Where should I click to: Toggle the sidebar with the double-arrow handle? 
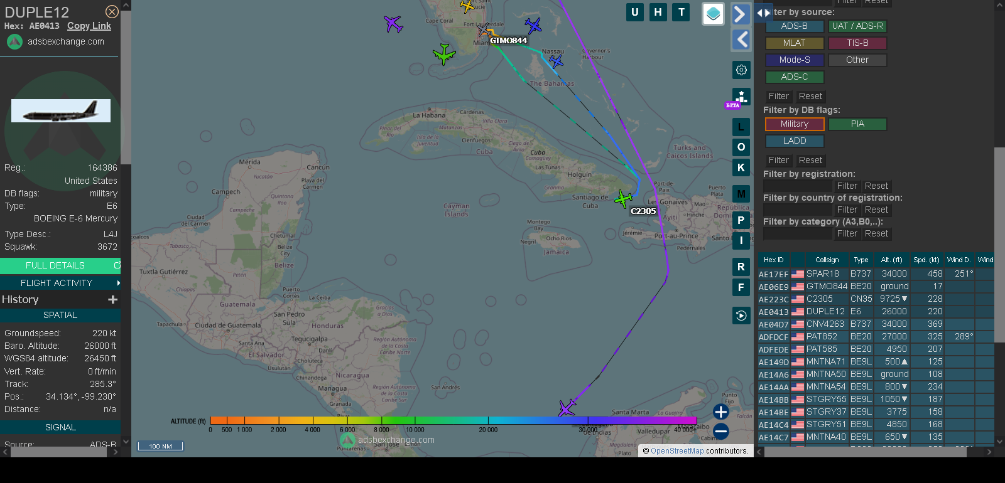[x=763, y=13]
